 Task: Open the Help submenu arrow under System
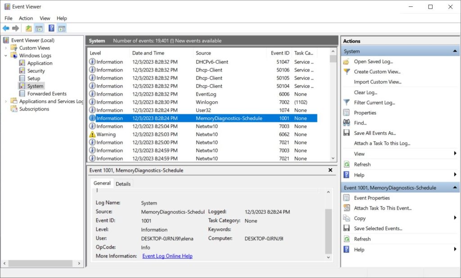455,175
